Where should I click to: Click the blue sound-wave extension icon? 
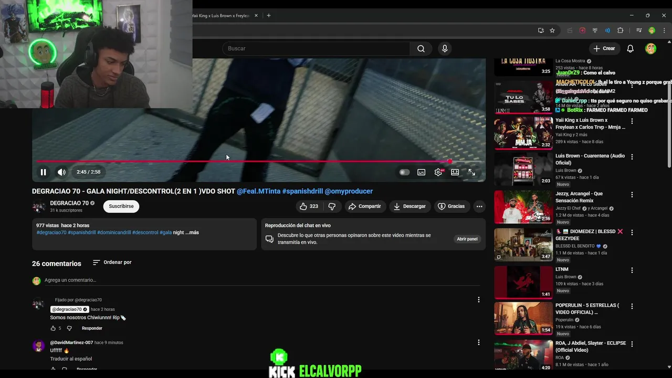607,30
